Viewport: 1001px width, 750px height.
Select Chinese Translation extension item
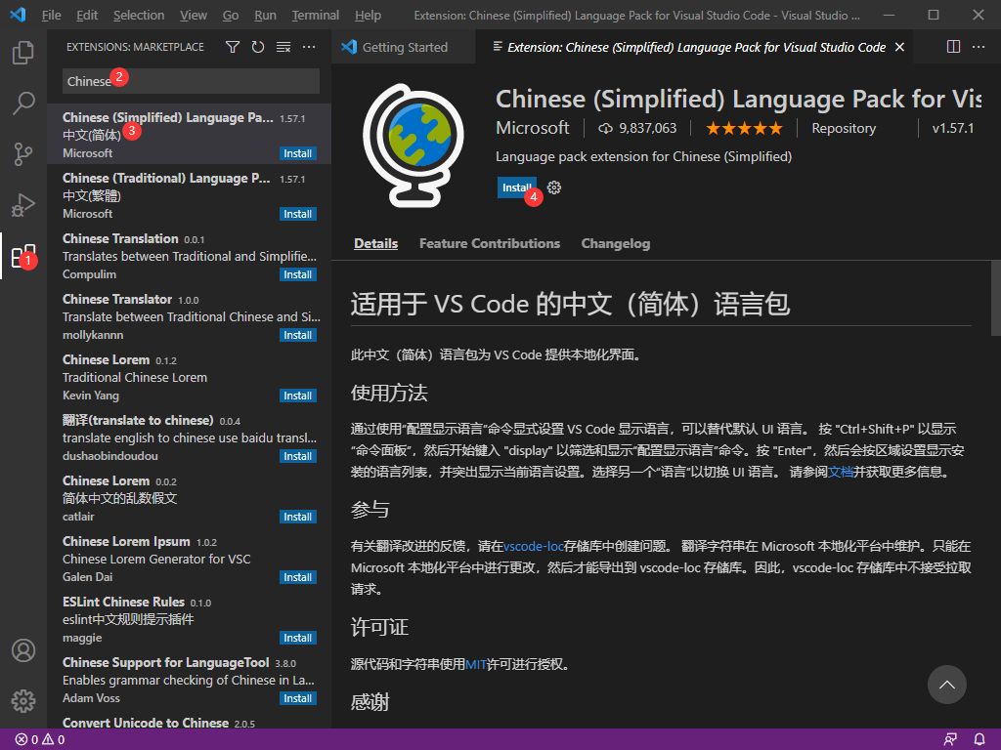point(189,256)
